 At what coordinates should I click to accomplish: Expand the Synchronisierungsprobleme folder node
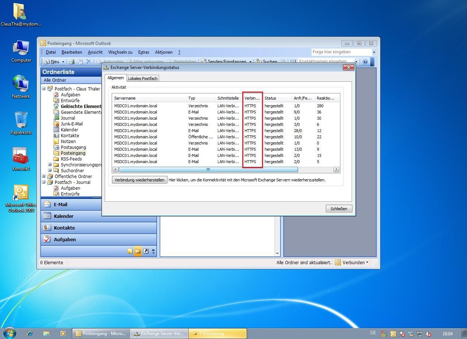pyautogui.click(x=50, y=165)
